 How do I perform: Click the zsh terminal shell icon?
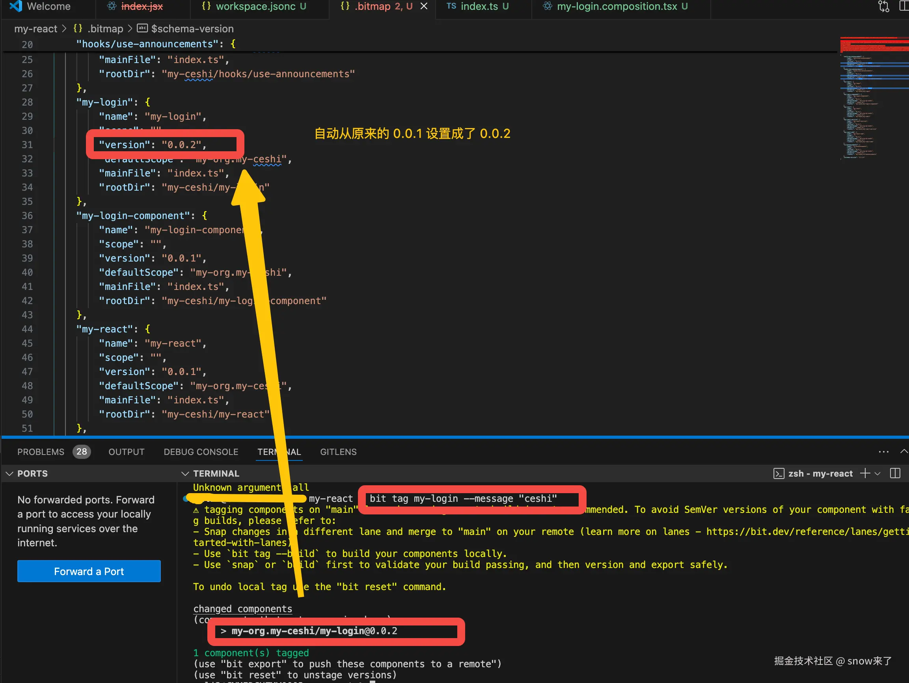tap(778, 473)
